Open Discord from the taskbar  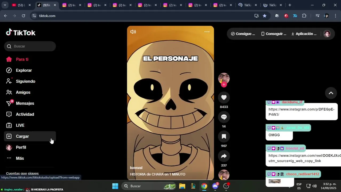point(215,186)
